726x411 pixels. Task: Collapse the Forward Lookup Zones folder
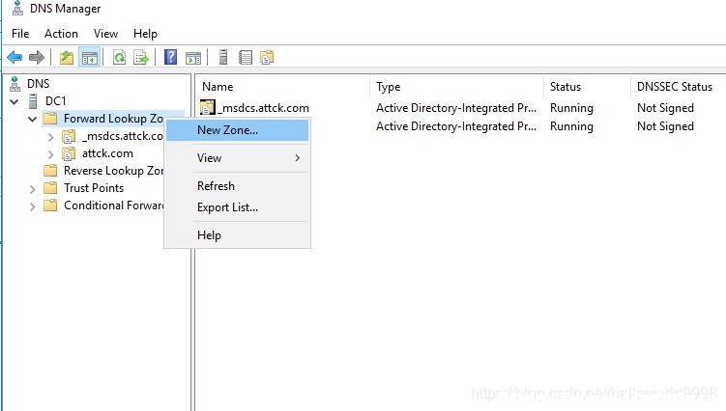tap(33, 119)
